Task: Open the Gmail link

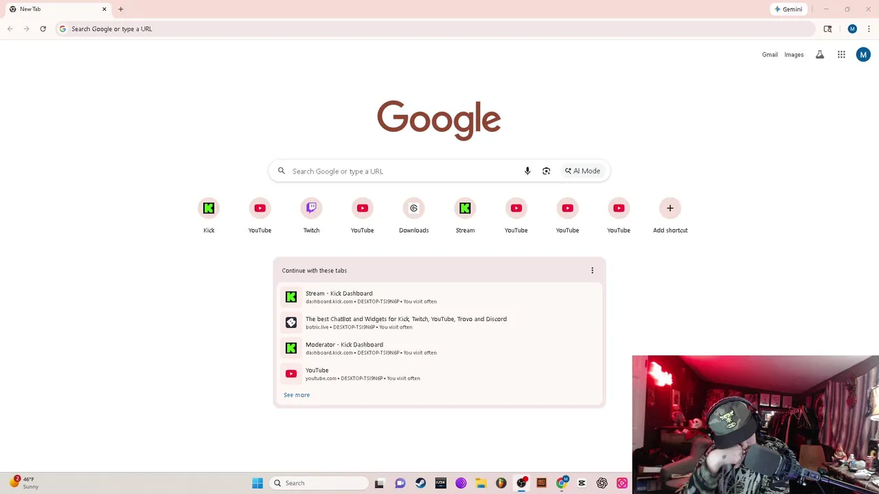Action: coord(770,55)
